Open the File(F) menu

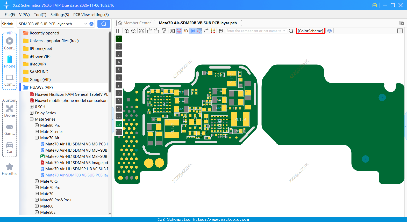(10, 15)
